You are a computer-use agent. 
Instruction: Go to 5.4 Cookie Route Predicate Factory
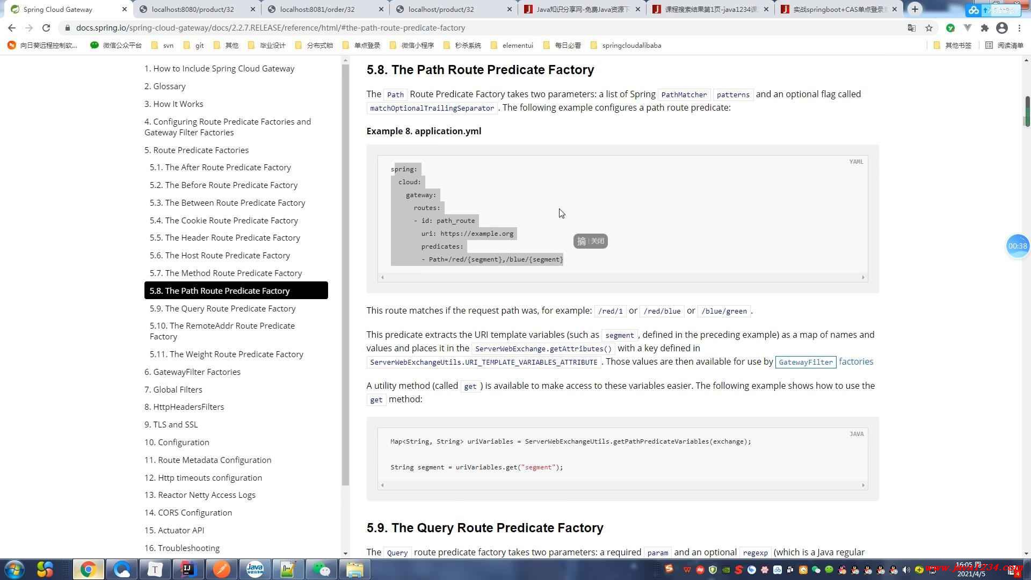pyautogui.click(x=223, y=220)
